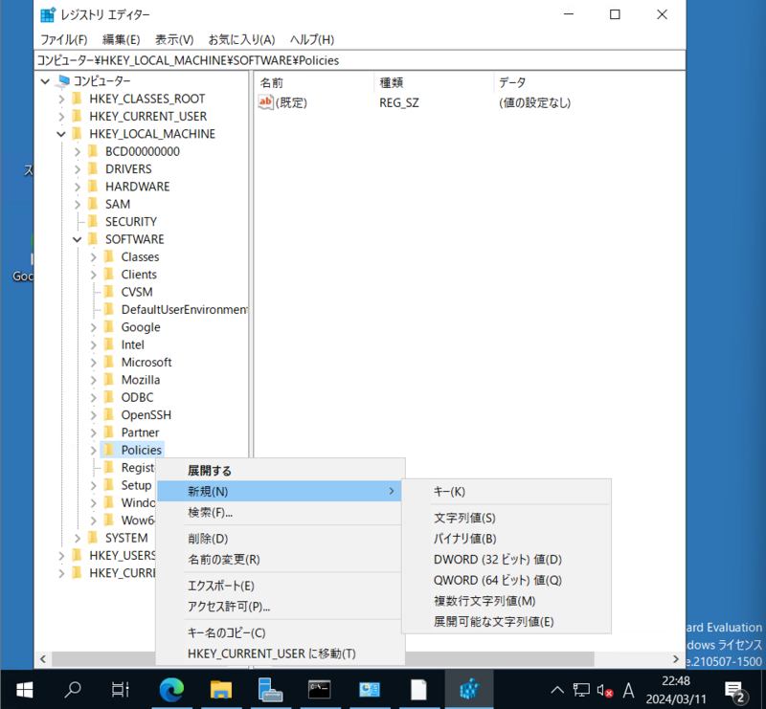Expand the SYSTEM key arrow
This screenshot has width=766, height=709.
(78, 538)
